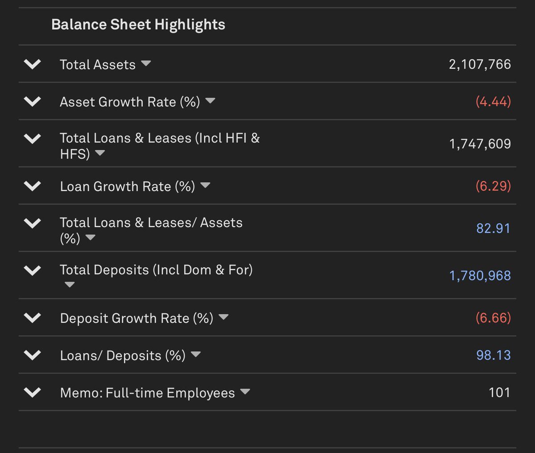535x453 pixels.
Task: Select the Memo: Full-time Employees label
Action: [148, 393]
